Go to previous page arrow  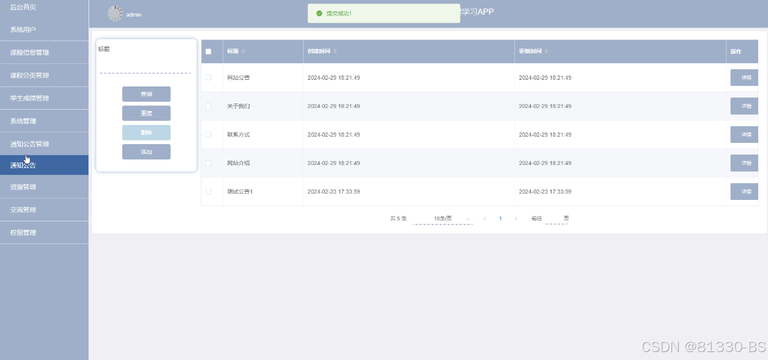coord(485,218)
